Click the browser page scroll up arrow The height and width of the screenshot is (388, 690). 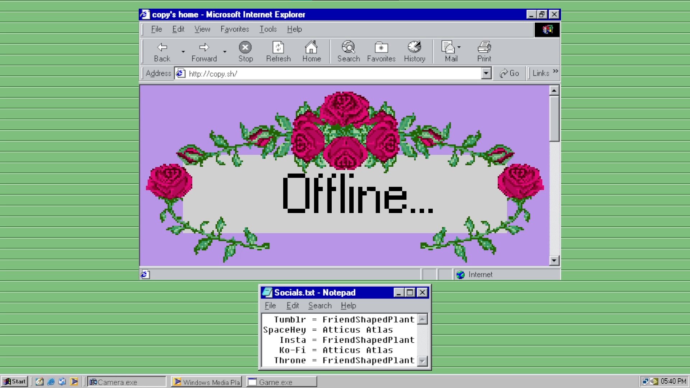coord(554,91)
